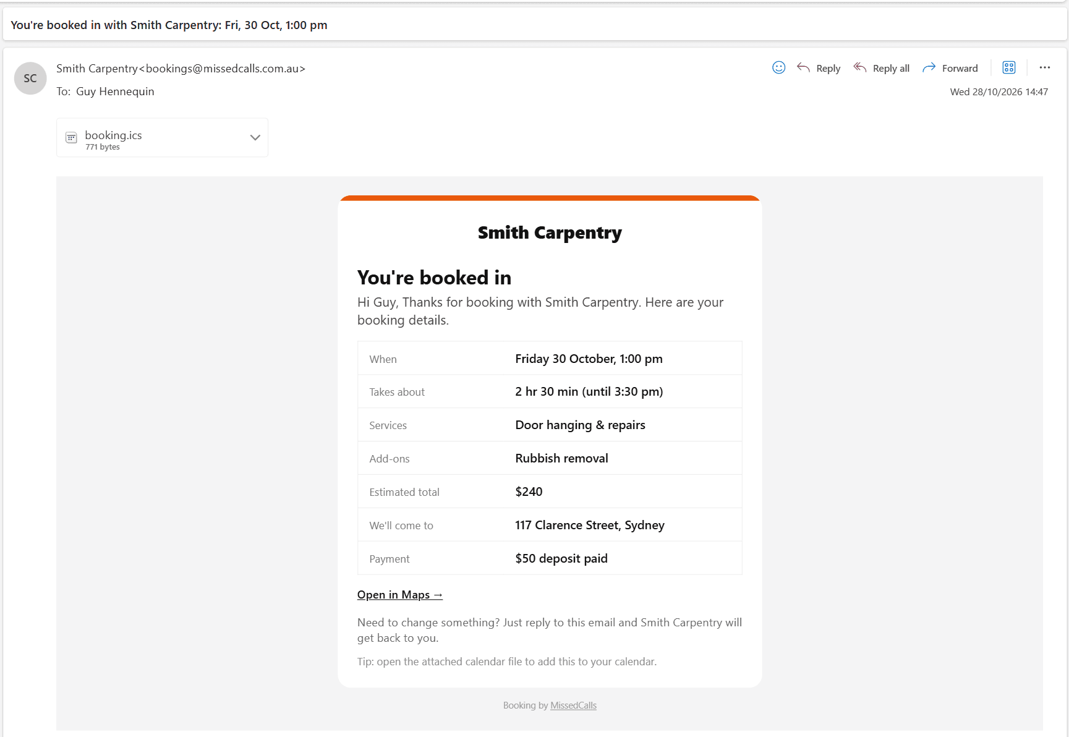Screen dimensions: 1069x737
Task: Open the 'Open in Maps' link
Action: [x=400, y=595]
